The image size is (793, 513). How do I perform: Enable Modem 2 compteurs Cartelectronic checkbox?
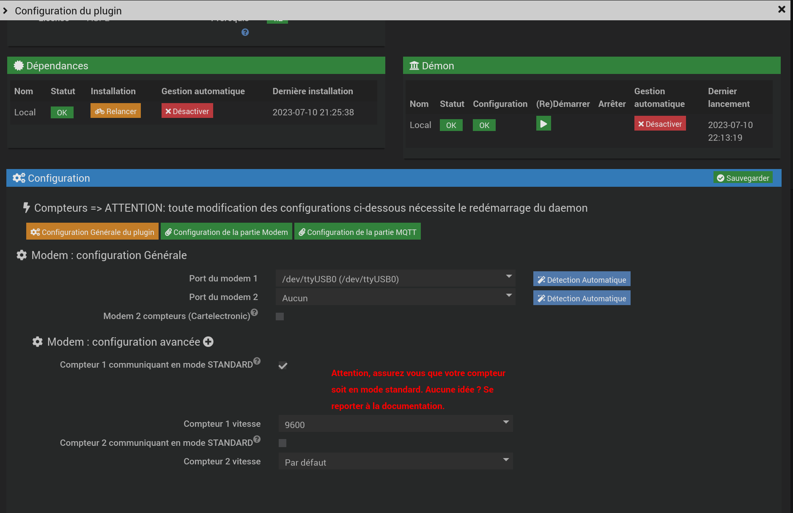(280, 317)
